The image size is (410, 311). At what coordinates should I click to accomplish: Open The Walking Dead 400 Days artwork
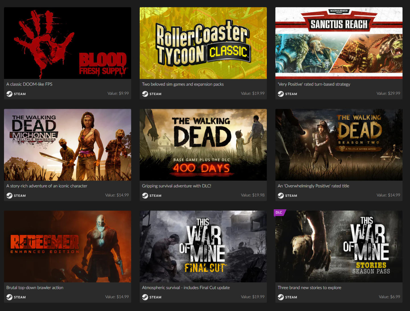[203, 145]
